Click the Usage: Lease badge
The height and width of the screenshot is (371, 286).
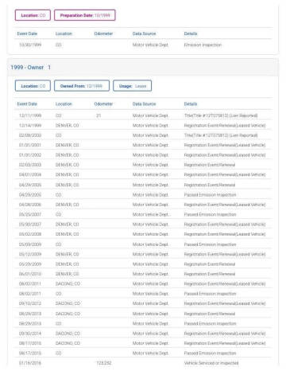132,86
